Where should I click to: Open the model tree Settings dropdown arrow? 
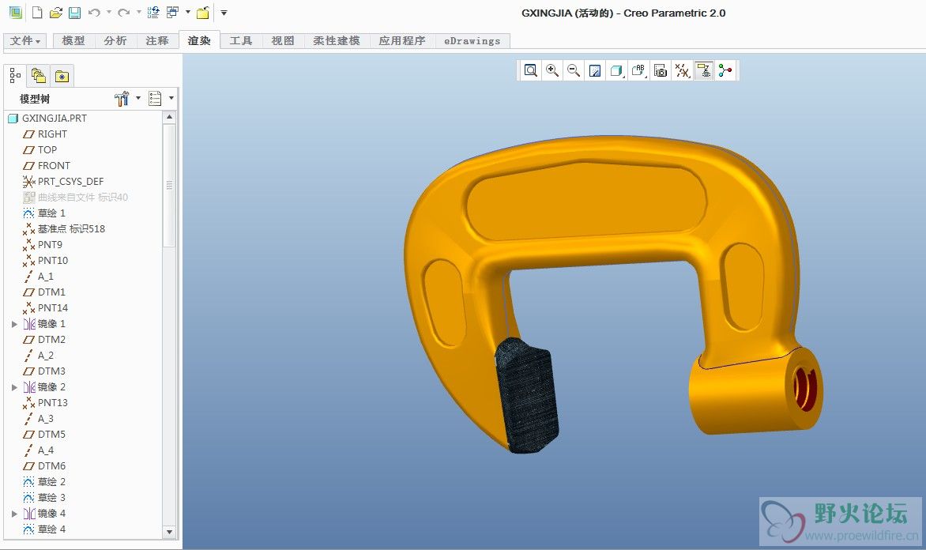click(138, 98)
